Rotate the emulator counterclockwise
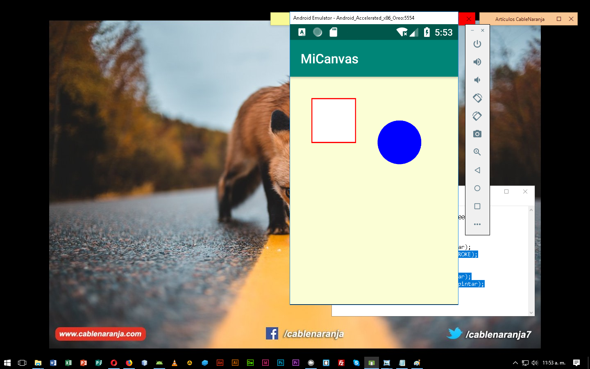The width and height of the screenshot is (590, 369). coord(477,98)
